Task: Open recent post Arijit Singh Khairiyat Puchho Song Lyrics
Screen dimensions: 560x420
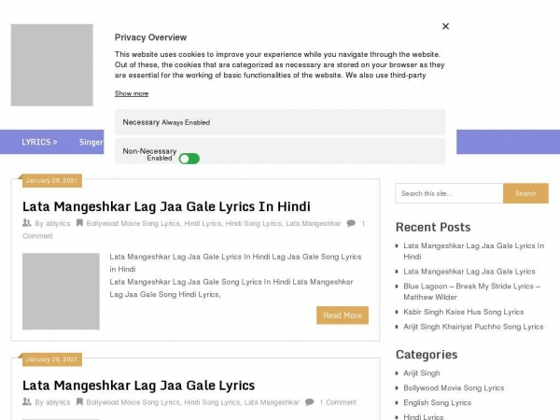Action: (473, 327)
